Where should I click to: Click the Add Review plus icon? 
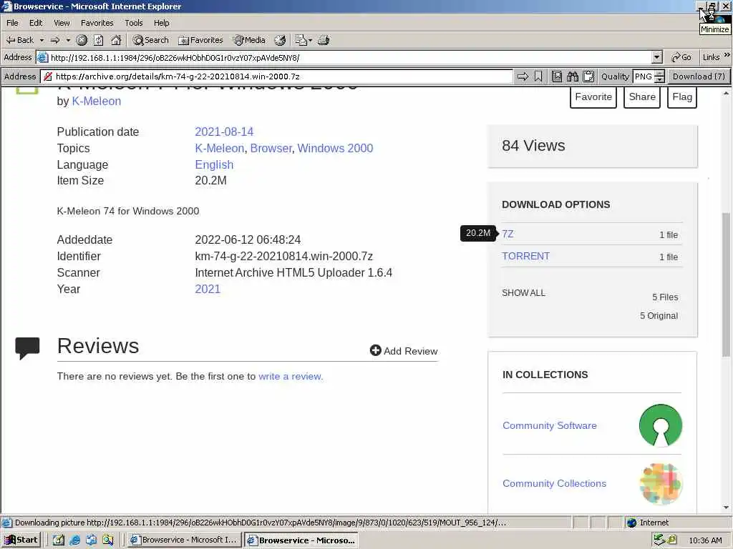375,350
